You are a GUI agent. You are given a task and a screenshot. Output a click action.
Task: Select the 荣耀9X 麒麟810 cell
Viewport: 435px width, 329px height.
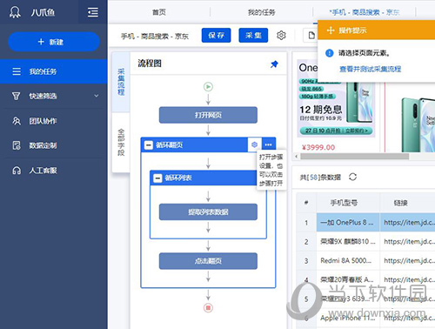pyautogui.click(x=348, y=241)
